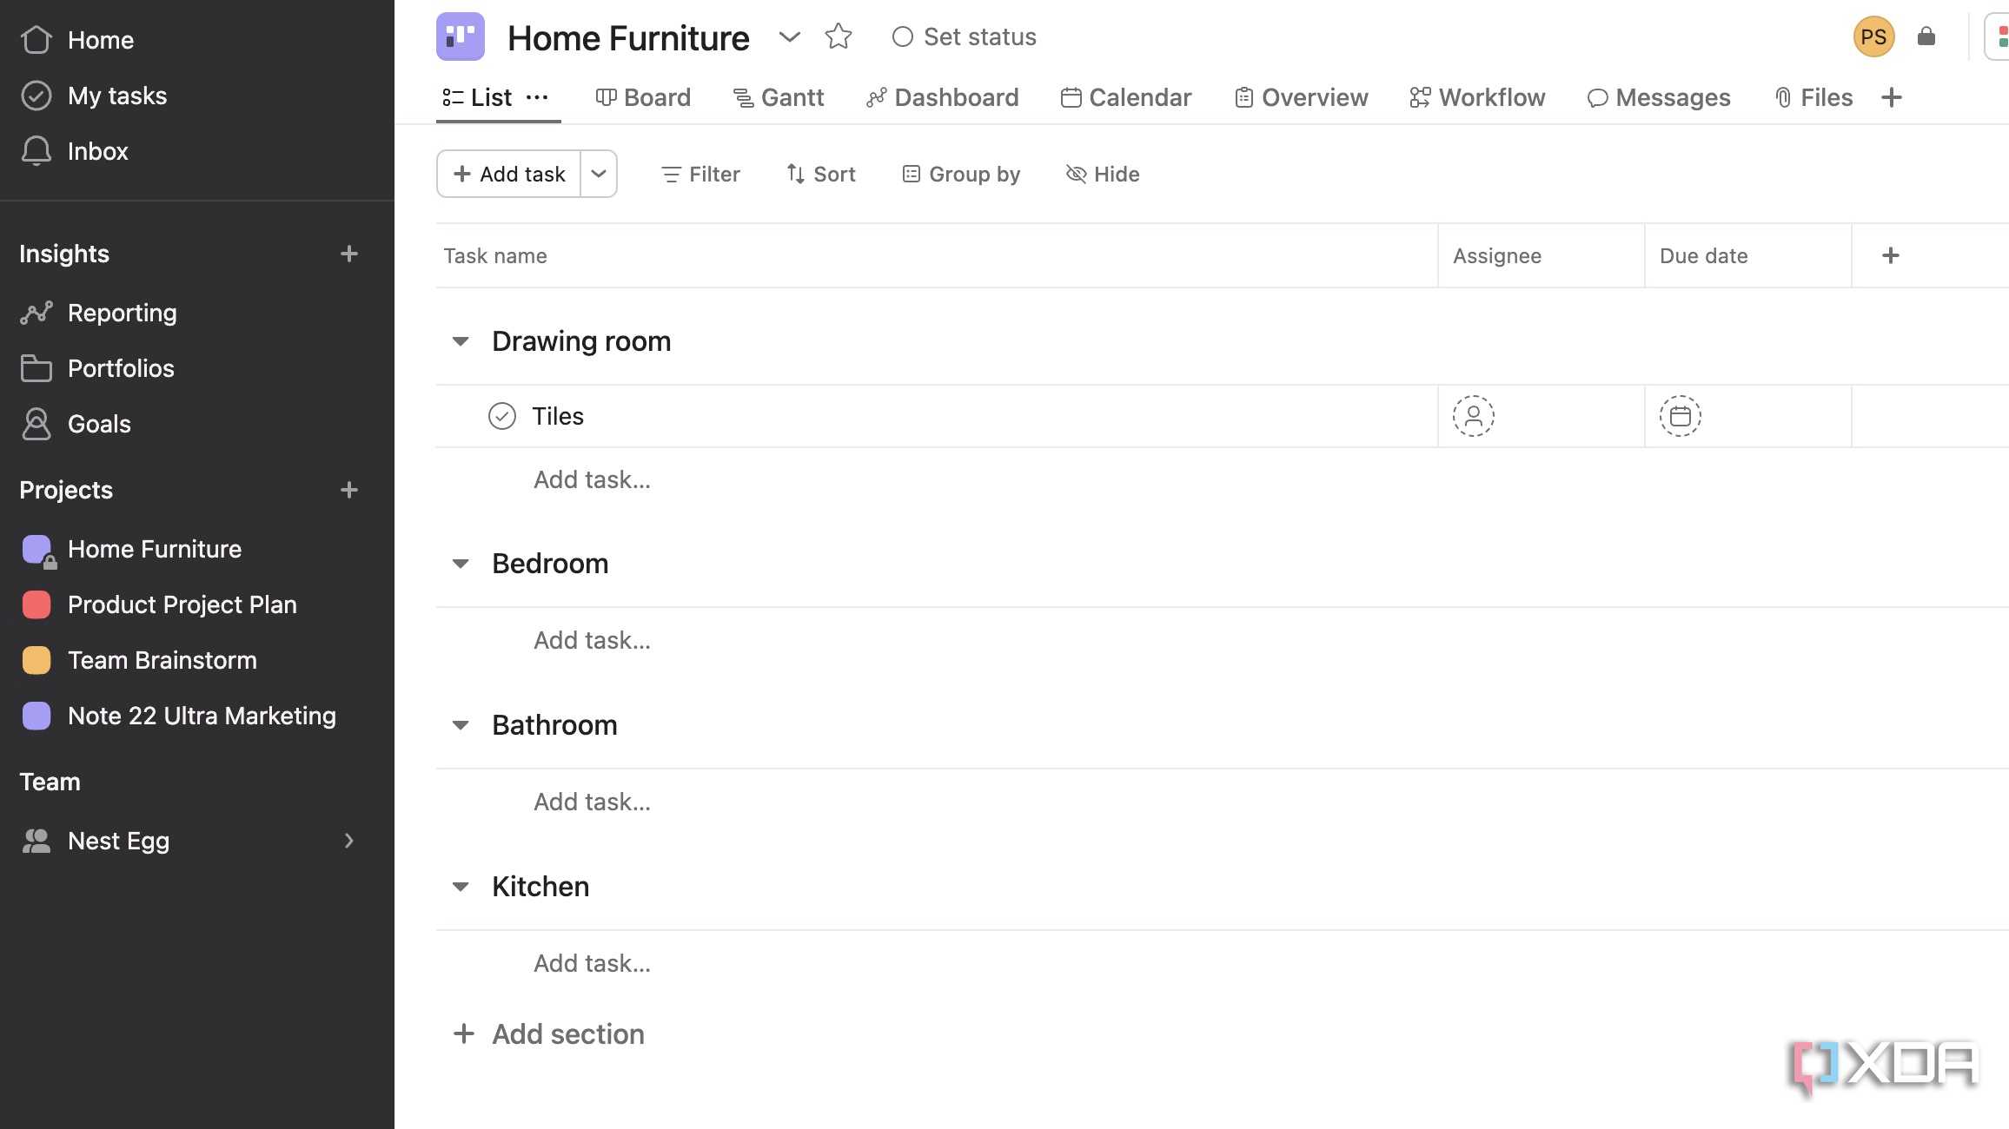The width and height of the screenshot is (2009, 1129).
Task: Switch to the Dashboard tab
Action: (x=943, y=97)
